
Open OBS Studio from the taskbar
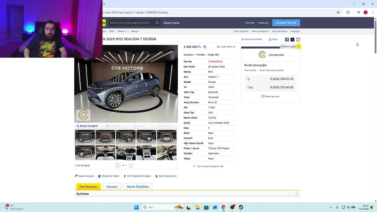[232, 207]
